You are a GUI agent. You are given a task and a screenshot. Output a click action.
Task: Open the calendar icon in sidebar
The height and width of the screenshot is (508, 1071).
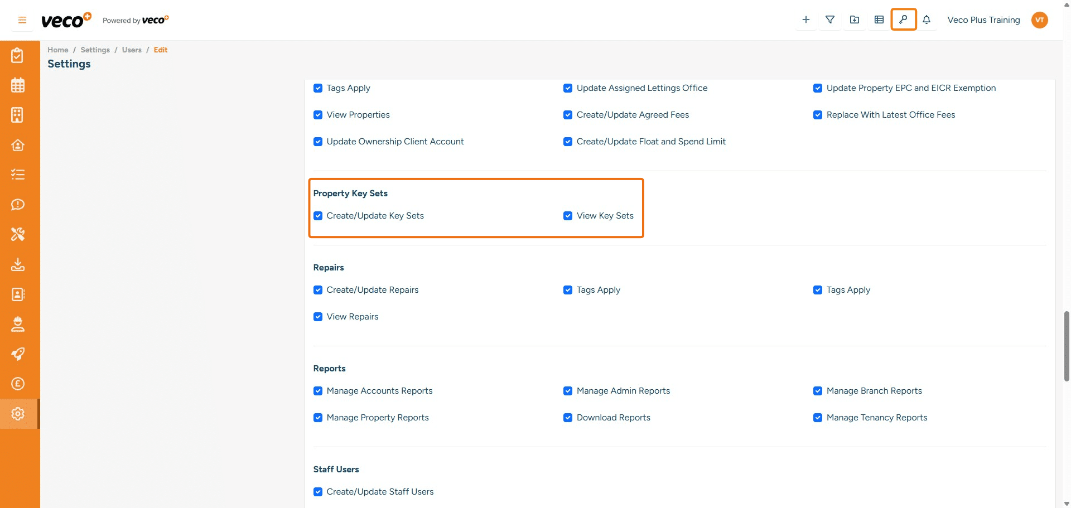tap(18, 85)
